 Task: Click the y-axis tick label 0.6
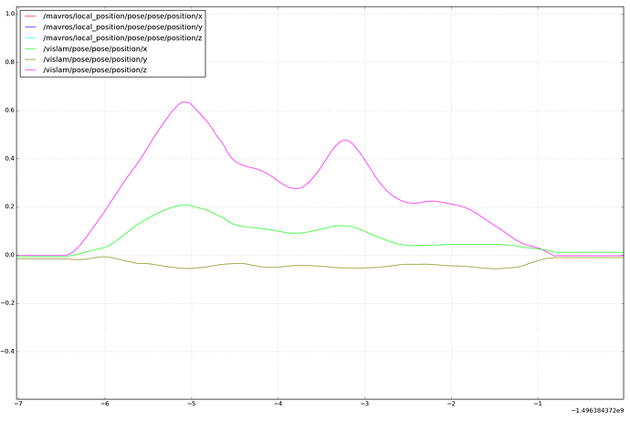tap(10, 111)
